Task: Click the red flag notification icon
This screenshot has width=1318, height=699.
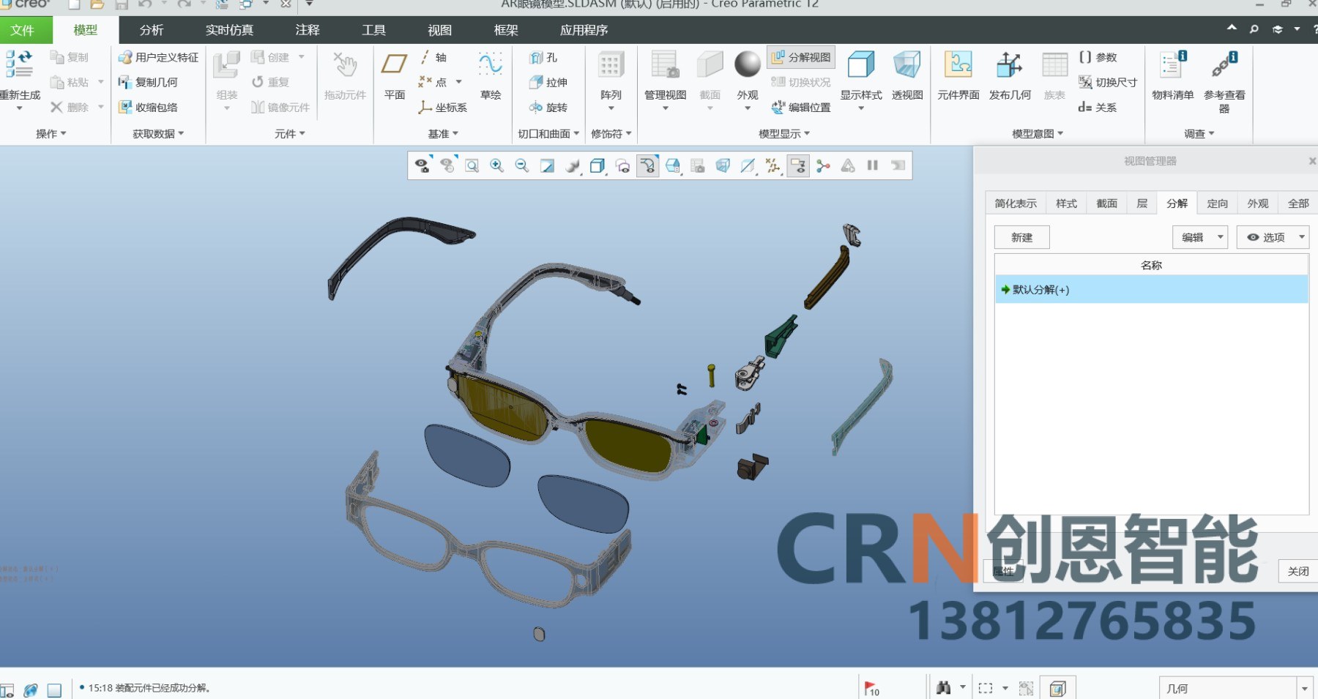Action: tap(871, 688)
